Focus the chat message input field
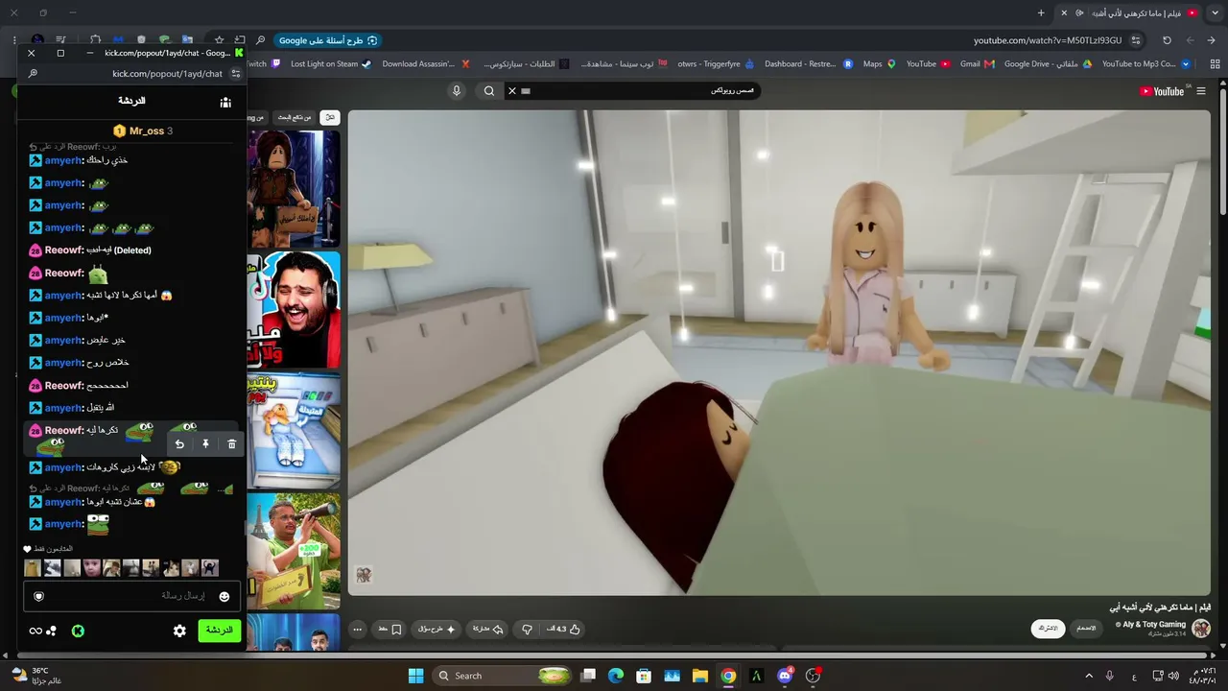 (x=131, y=596)
